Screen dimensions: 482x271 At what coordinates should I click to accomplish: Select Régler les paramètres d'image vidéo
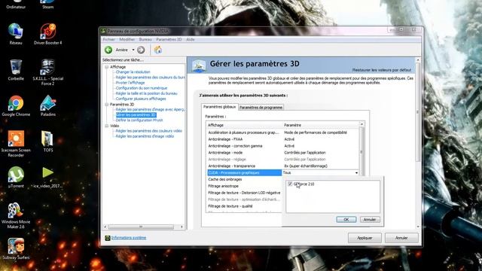pyautogui.click(x=145, y=136)
